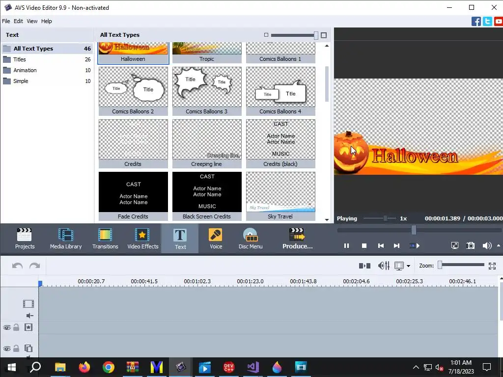Toggle lock on the video overlay track
The image size is (503, 377).
tap(16, 348)
